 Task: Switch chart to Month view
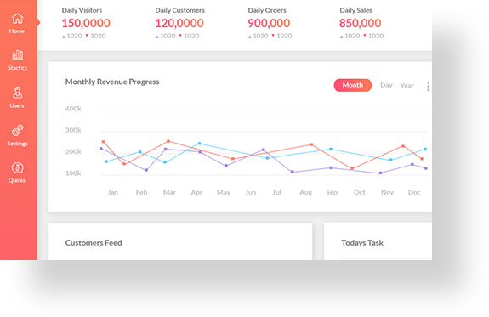353,85
